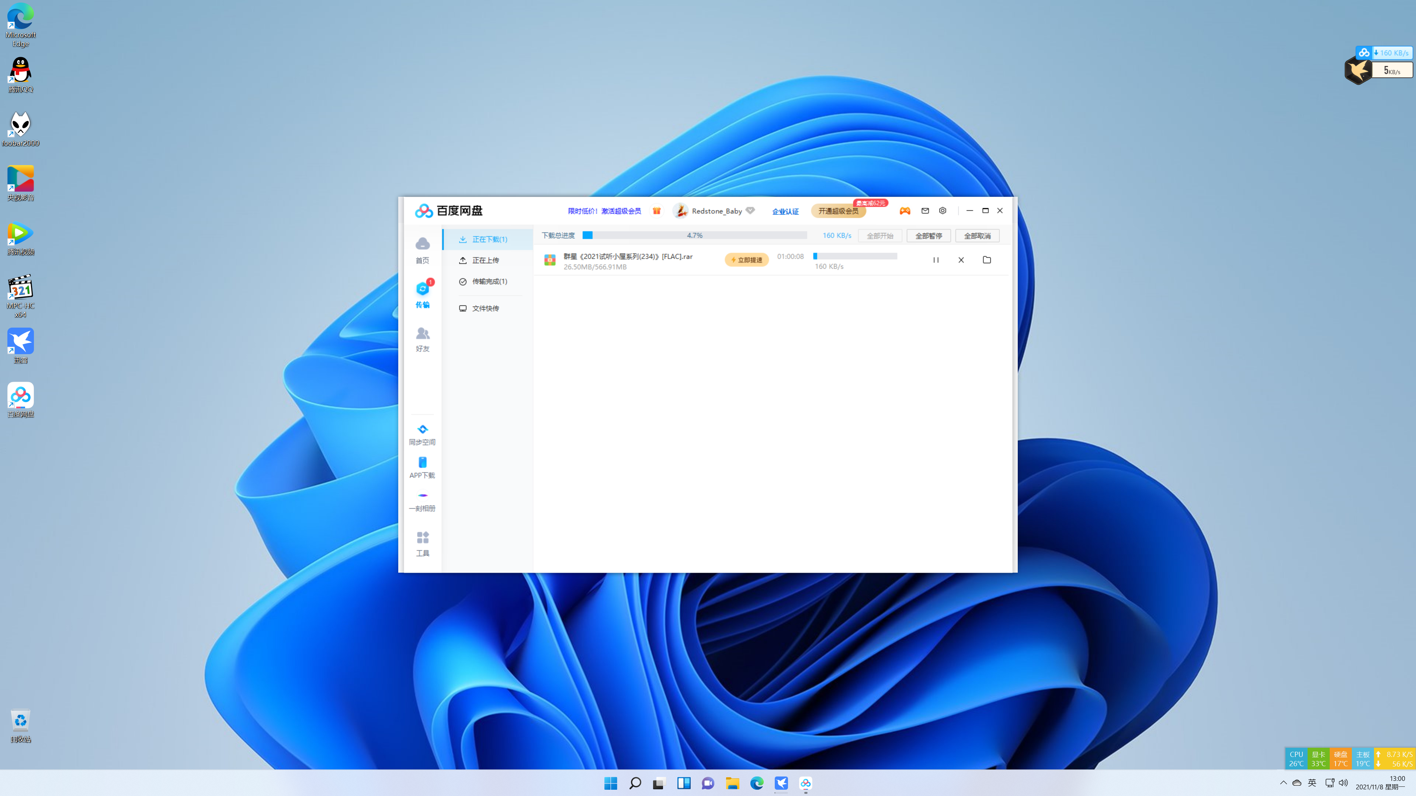The height and width of the screenshot is (796, 1416).
Task: Click the 立即提速 speed up button
Action: (746, 260)
